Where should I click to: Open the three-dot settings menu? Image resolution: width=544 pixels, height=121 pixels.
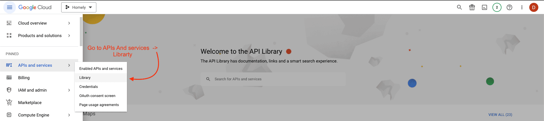(x=522, y=7)
